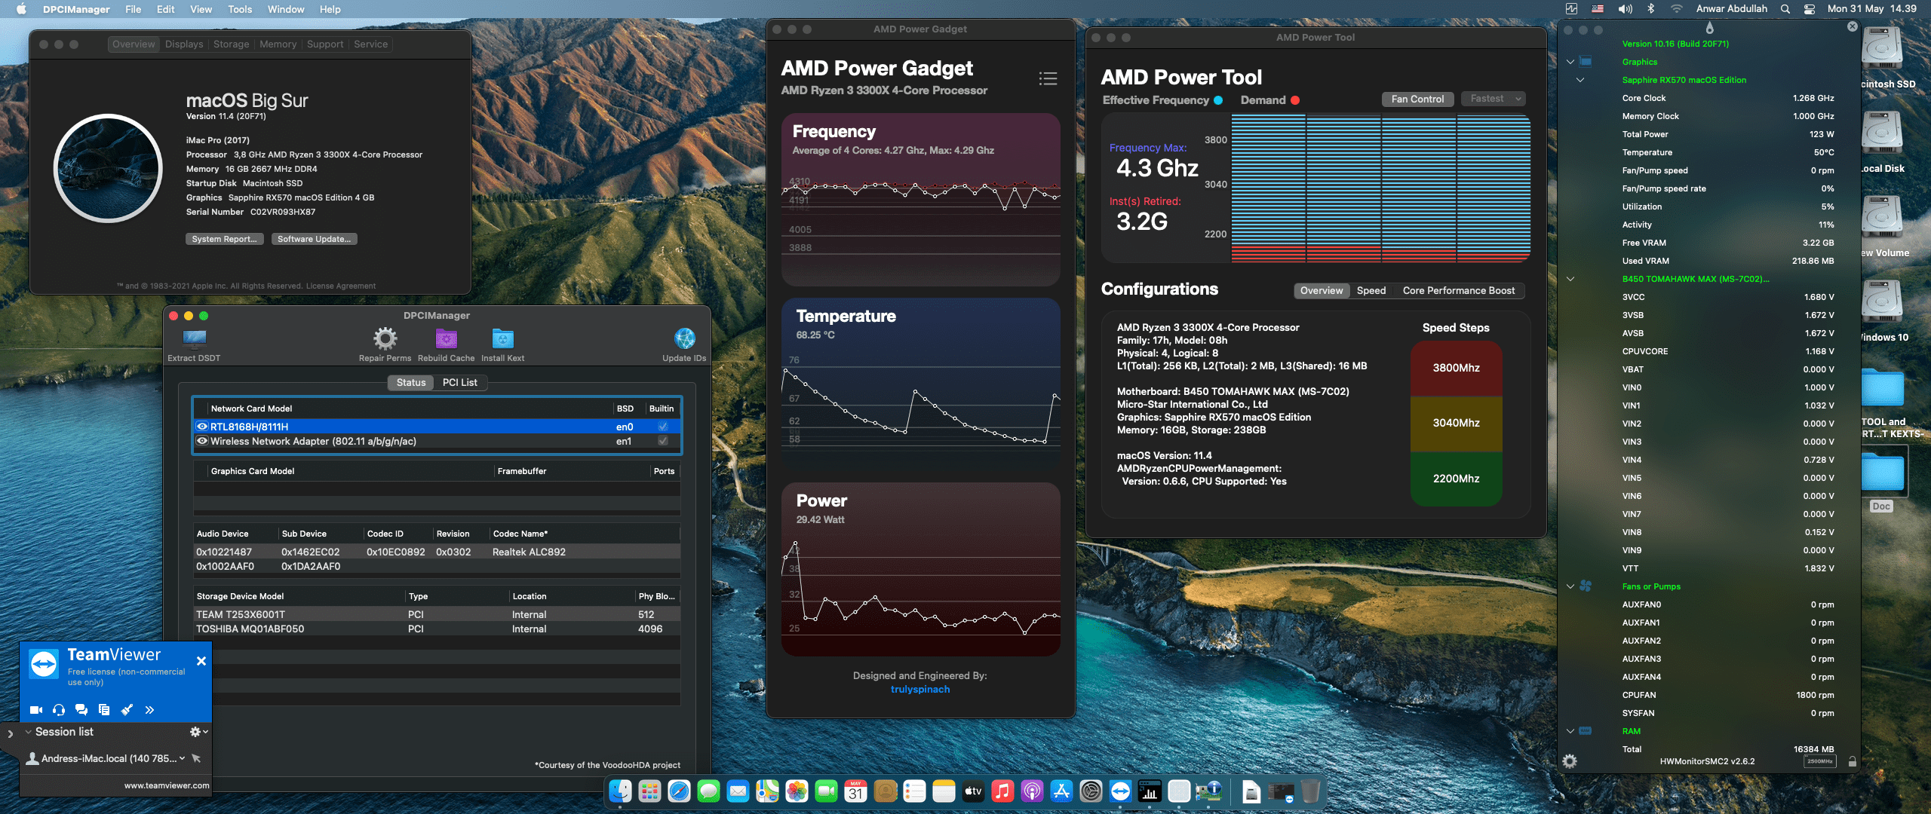Open Control Center in menu bar
The width and height of the screenshot is (1931, 814).
tap(1809, 9)
